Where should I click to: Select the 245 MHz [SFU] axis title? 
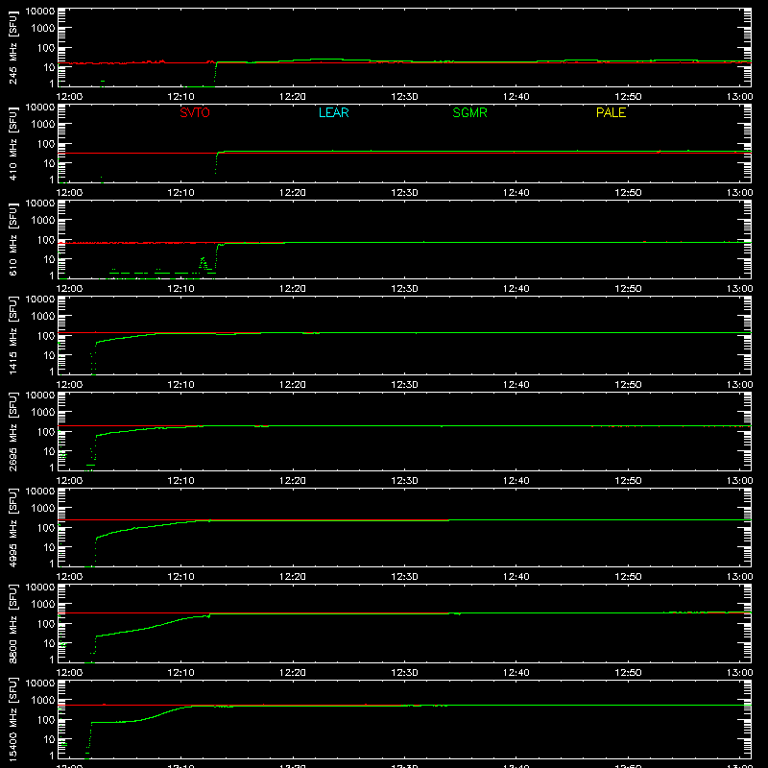(13, 47)
